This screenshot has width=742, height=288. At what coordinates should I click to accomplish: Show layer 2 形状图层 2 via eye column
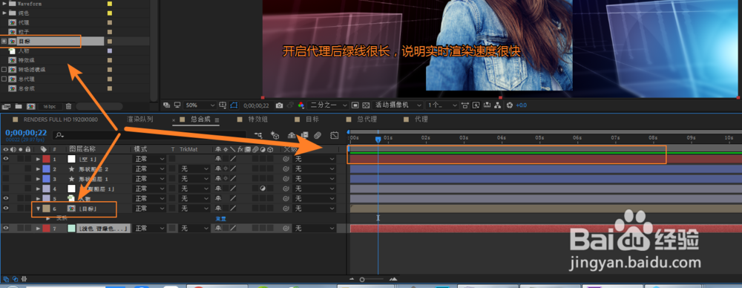(x=6, y=168)
